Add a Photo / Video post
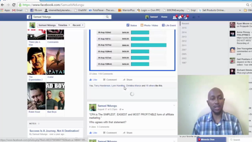The width and height of the screenshot is (252, 142). [149, 25]
